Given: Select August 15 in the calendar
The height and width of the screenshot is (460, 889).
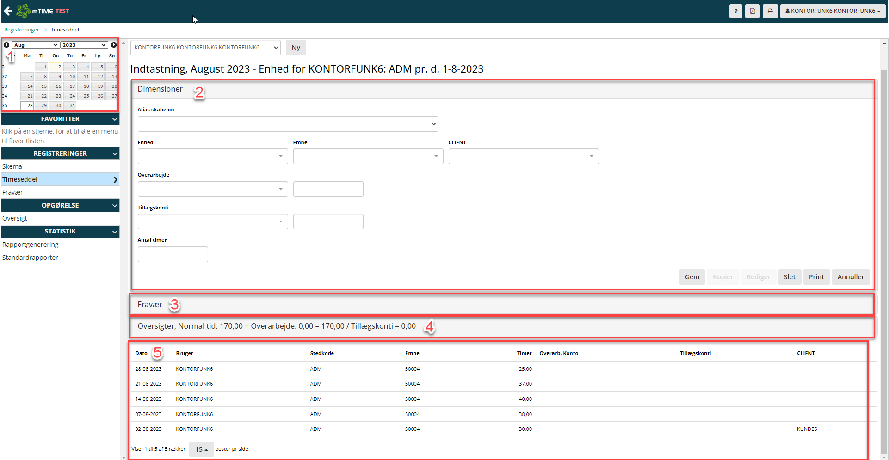Looking at the screenshot, I should (x=42, y=86).
